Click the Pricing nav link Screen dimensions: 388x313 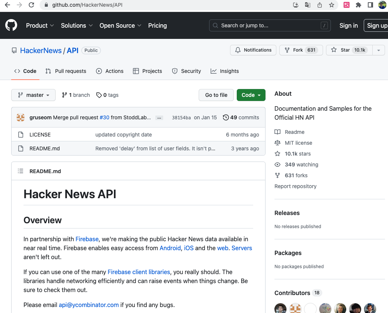tap(157, 25)
